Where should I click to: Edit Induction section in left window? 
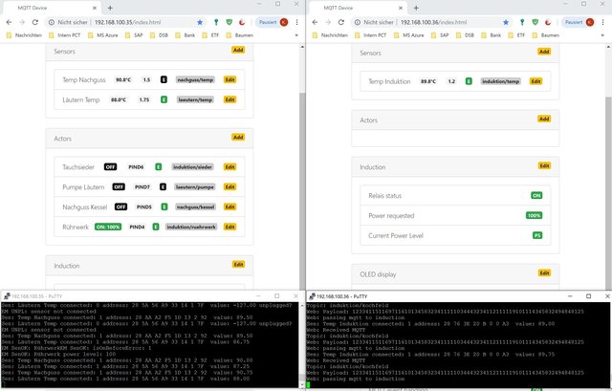pyautogui.click(x=238, y=264)
